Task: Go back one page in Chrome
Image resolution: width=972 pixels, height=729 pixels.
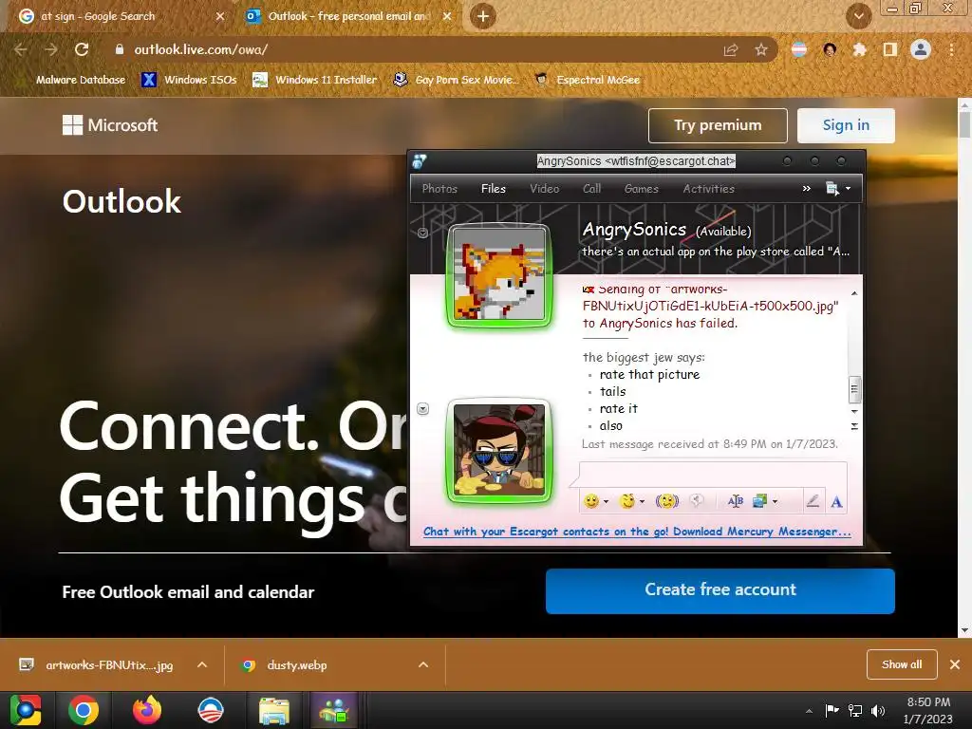Action: coord(21,49)
